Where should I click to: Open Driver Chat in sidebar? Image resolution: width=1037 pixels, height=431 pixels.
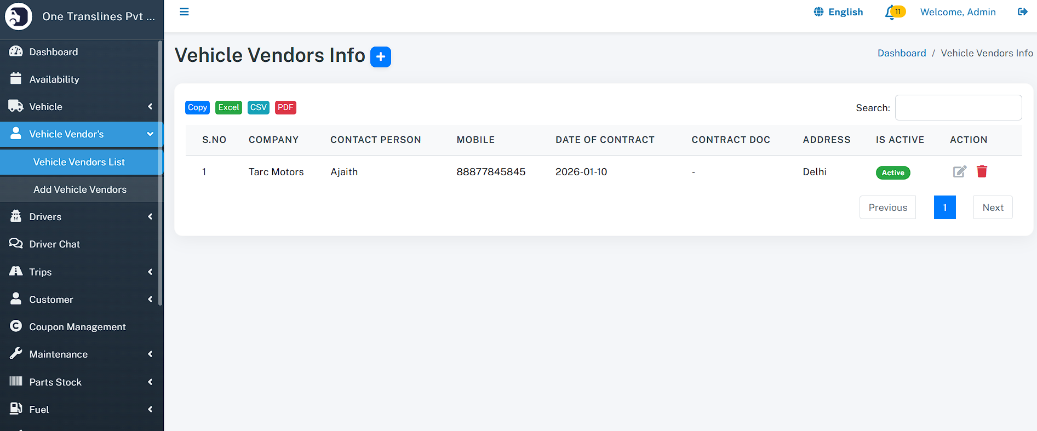(x=54, y=244)
